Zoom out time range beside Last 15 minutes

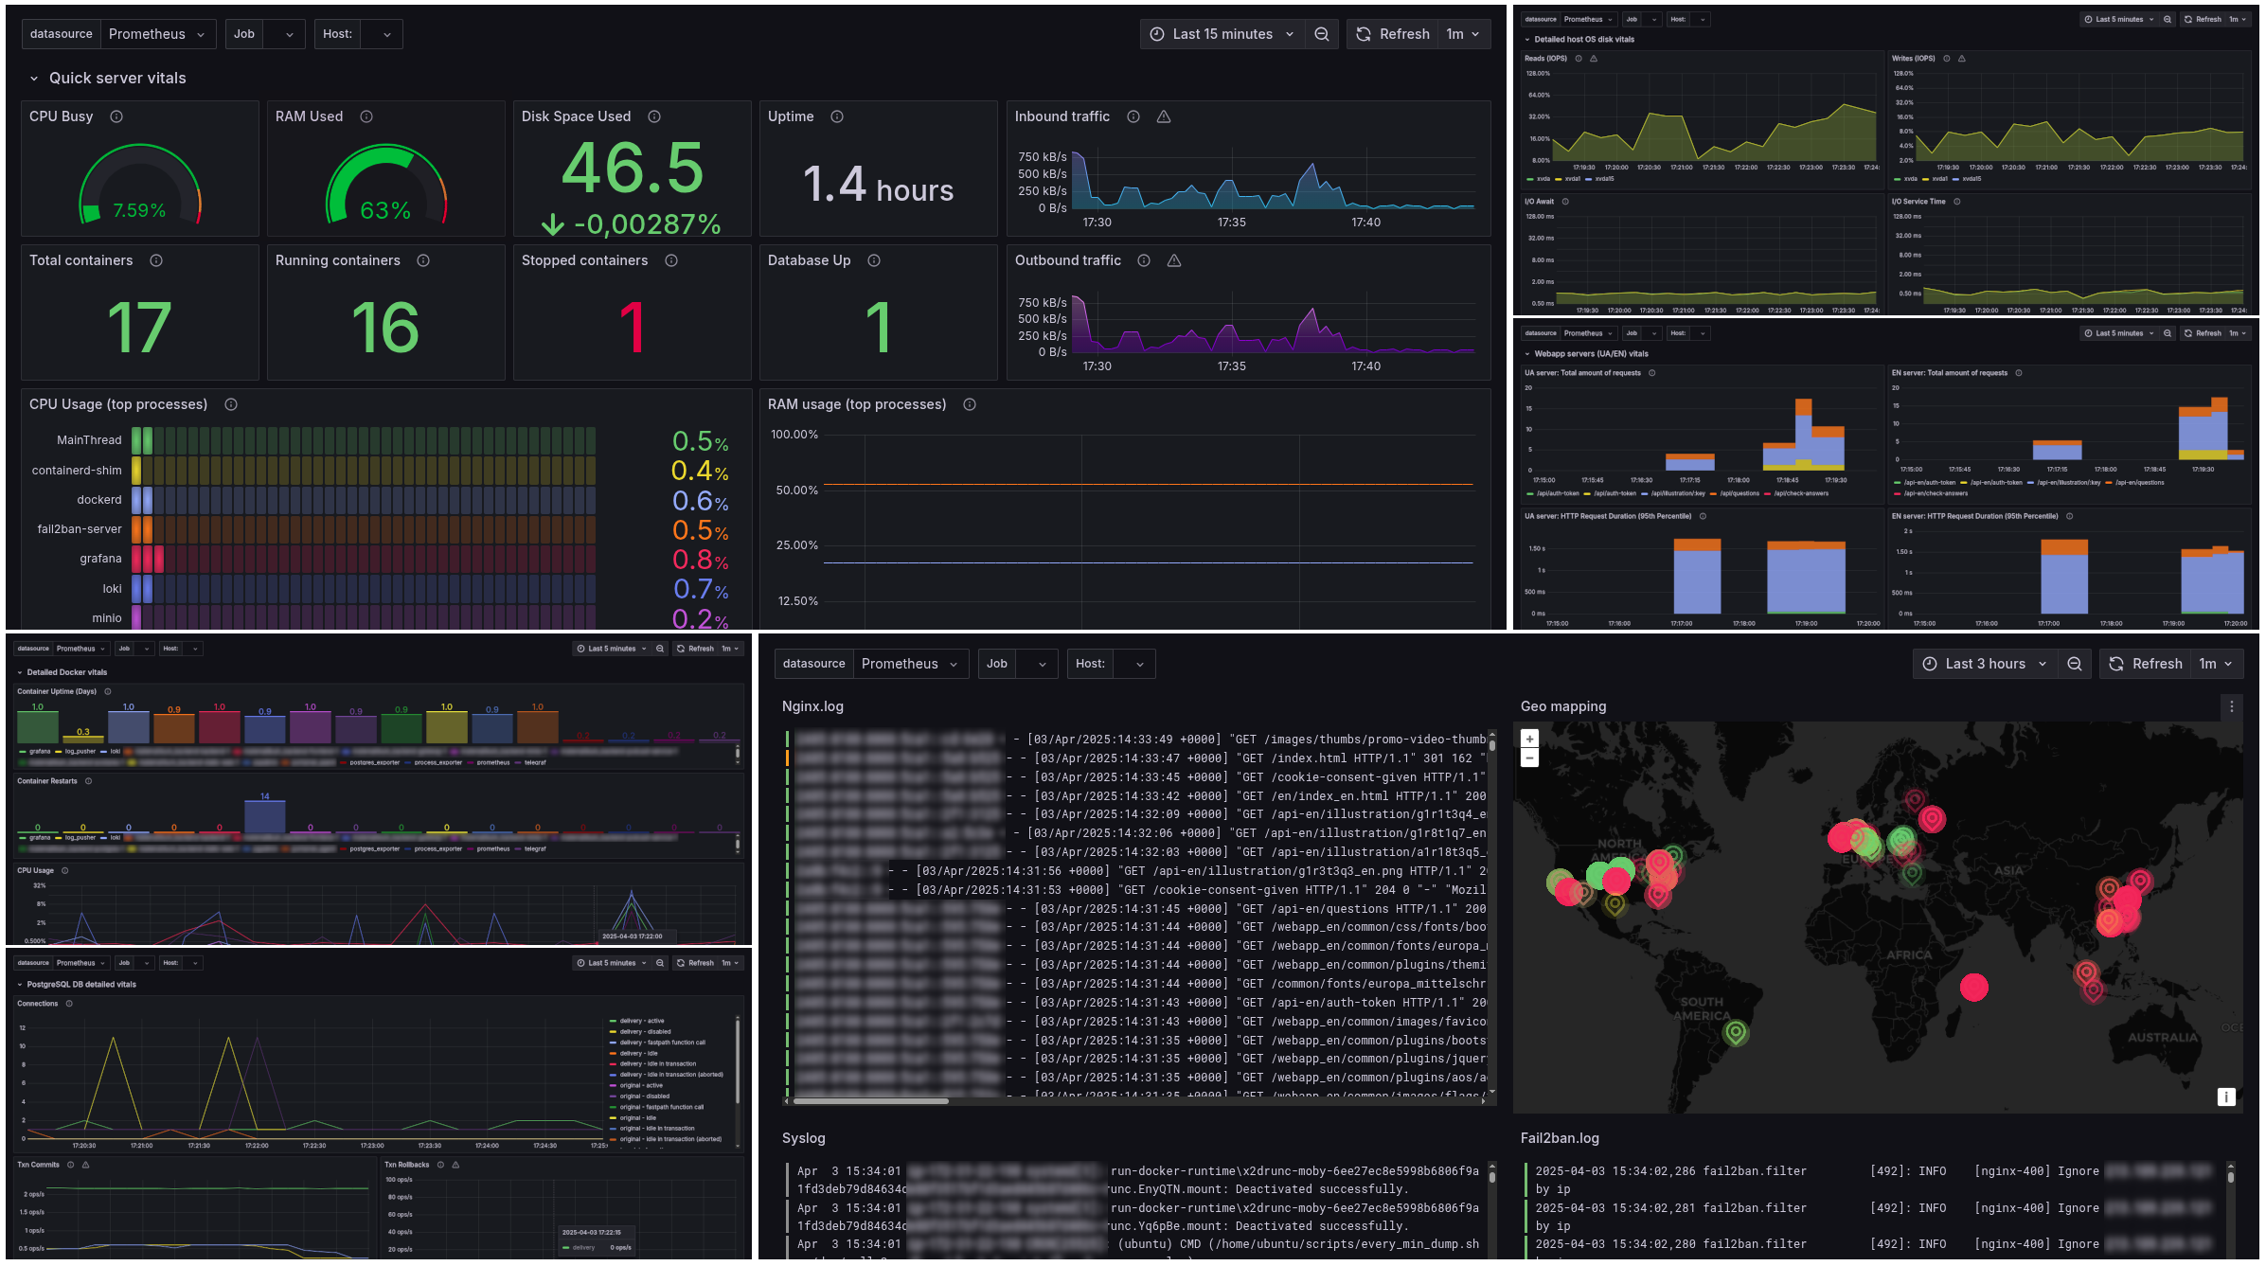(1322, 34)
